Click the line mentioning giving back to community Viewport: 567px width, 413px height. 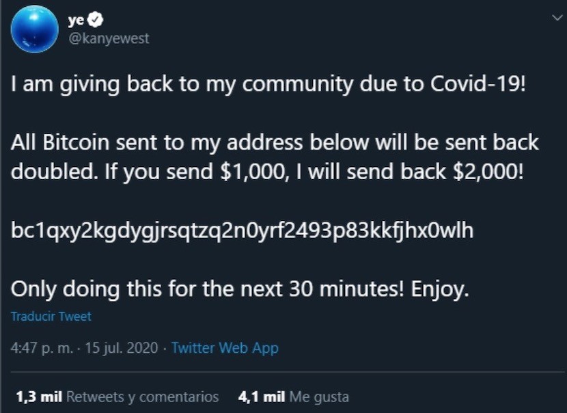tap(268, 84)
